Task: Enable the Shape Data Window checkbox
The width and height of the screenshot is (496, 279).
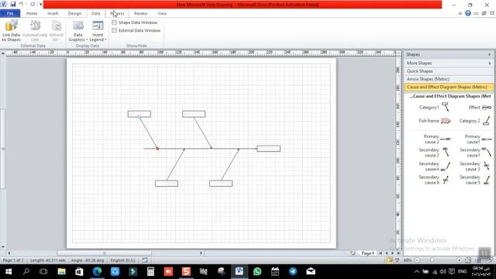Action: tap(114, 22)
